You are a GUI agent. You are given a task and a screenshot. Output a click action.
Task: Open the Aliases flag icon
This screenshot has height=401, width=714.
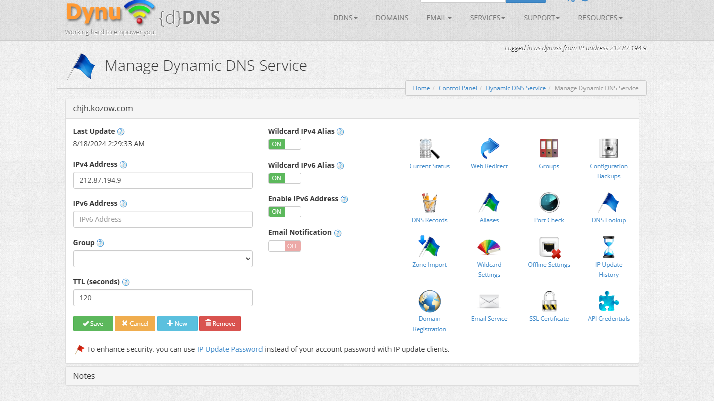click(x=489, y=203)
